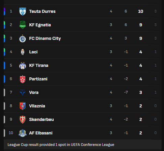Screen dimensions: 164x151
Task: Click the Vora blue logo
Action: pos(23,93)
